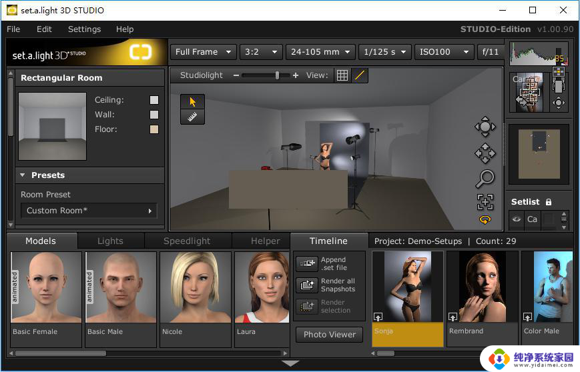
Task: Click the magnifier zoom tool
Action: pyautogui.click(x=485, y=179)
